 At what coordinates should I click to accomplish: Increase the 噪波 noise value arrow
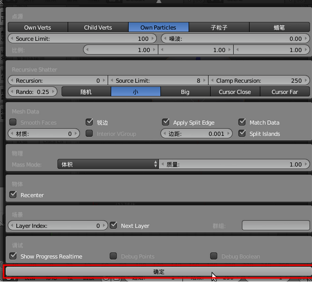pos(306,38)
